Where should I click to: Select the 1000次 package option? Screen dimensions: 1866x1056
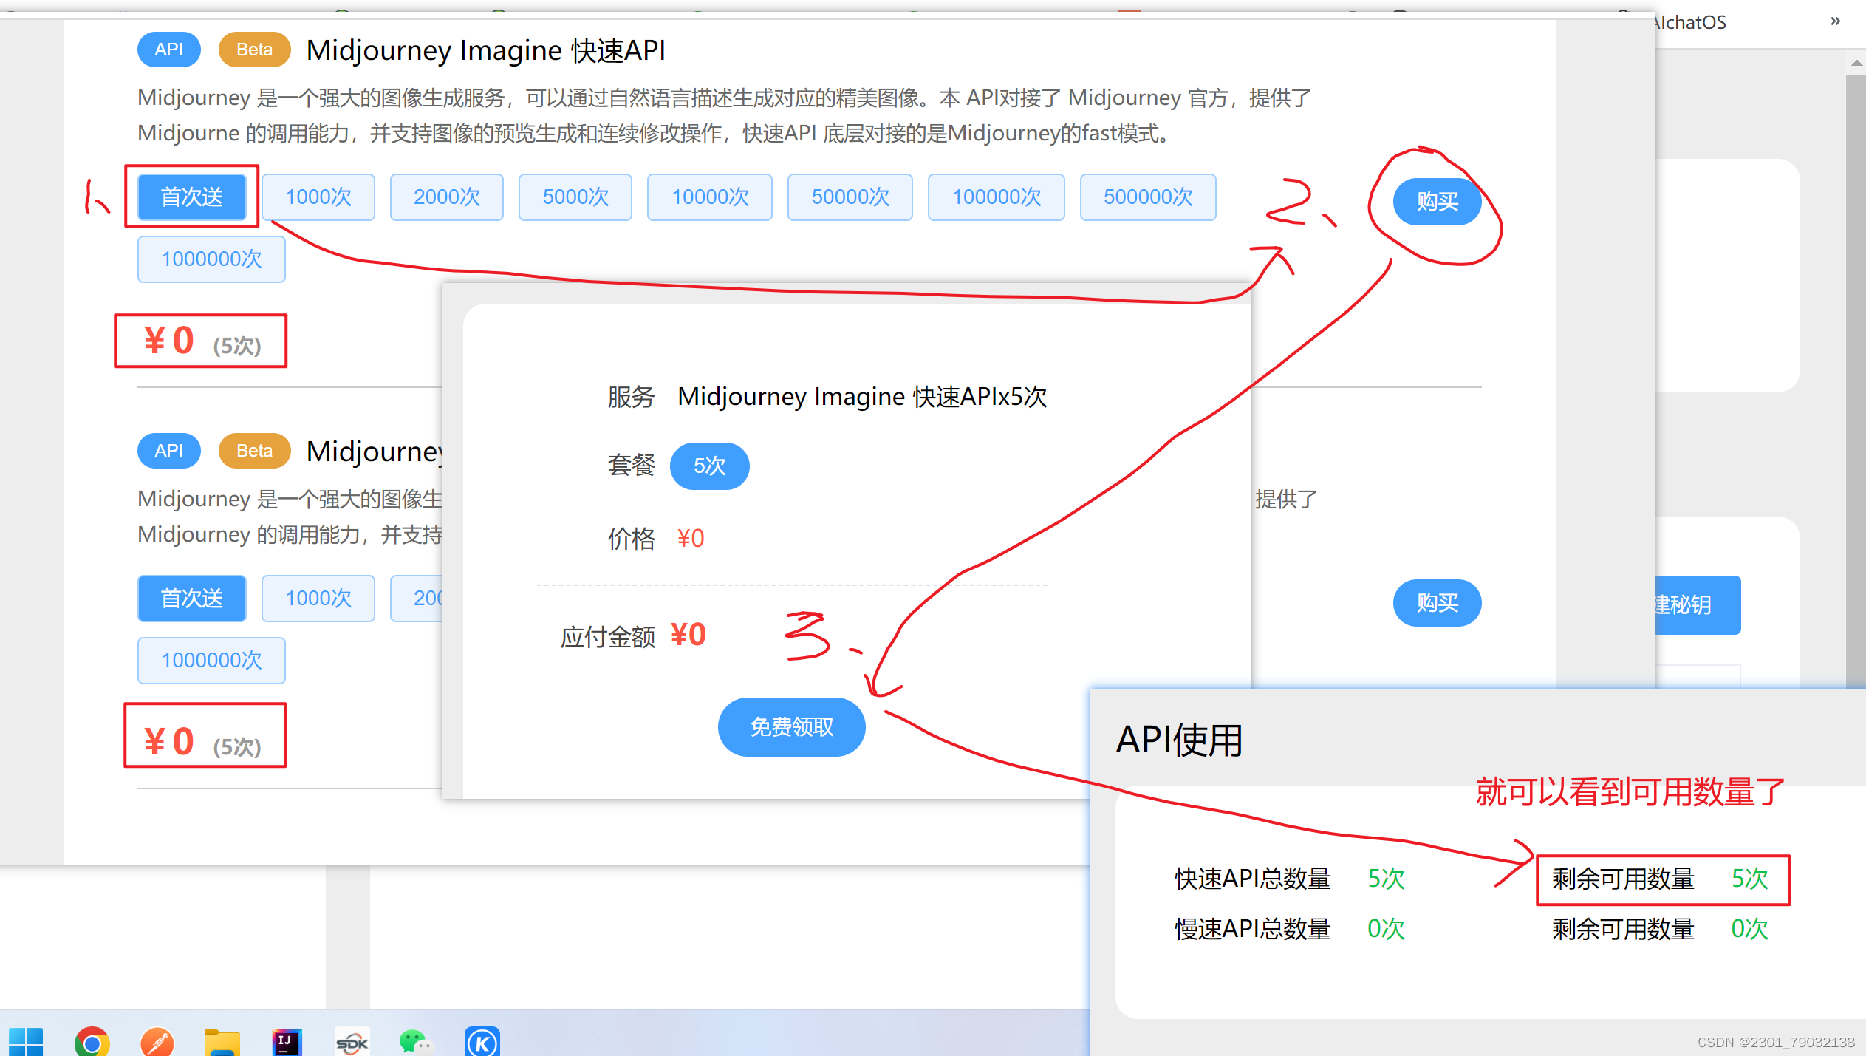click(318, 197)
